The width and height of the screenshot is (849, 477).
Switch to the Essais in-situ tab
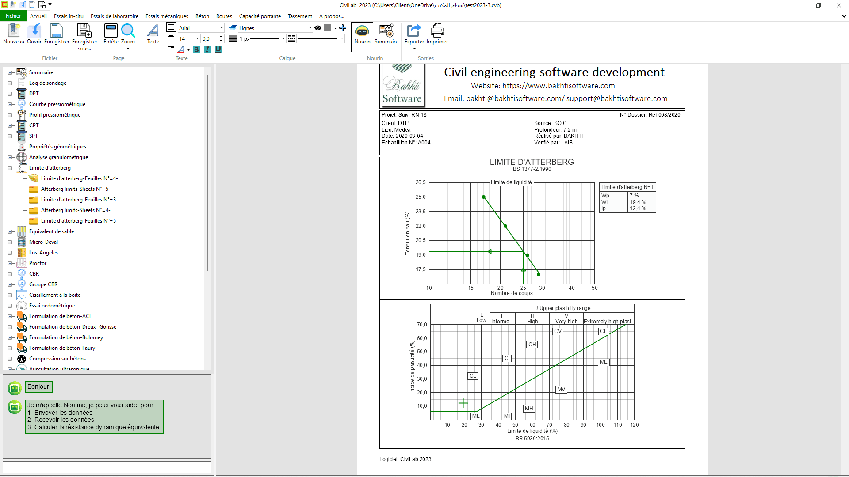click(x=69, y=16)
